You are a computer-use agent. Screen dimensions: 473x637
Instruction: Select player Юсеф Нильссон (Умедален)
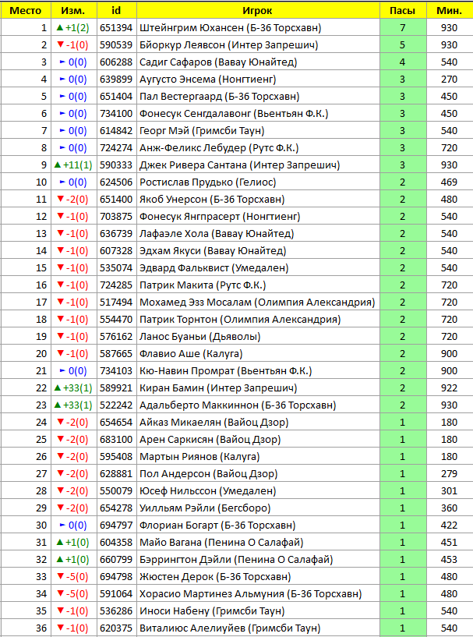coord(208,490)
